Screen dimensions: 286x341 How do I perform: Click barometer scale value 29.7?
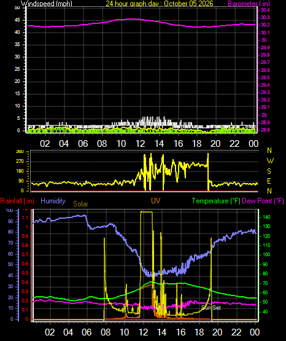point(265,63)
